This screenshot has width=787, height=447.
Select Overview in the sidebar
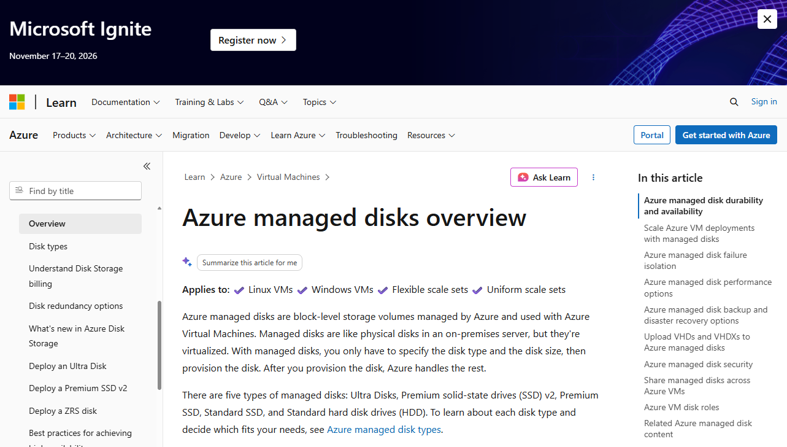tap(80, 223)
